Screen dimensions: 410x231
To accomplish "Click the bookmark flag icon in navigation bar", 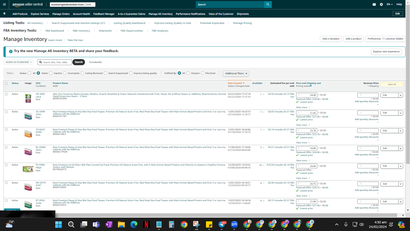I will coord(4,14).
